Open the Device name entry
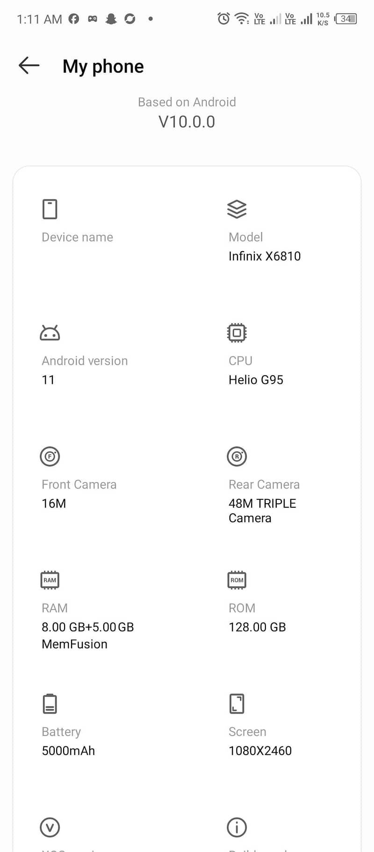This screenshot has height=852, width=374. [x=77, y=237]
